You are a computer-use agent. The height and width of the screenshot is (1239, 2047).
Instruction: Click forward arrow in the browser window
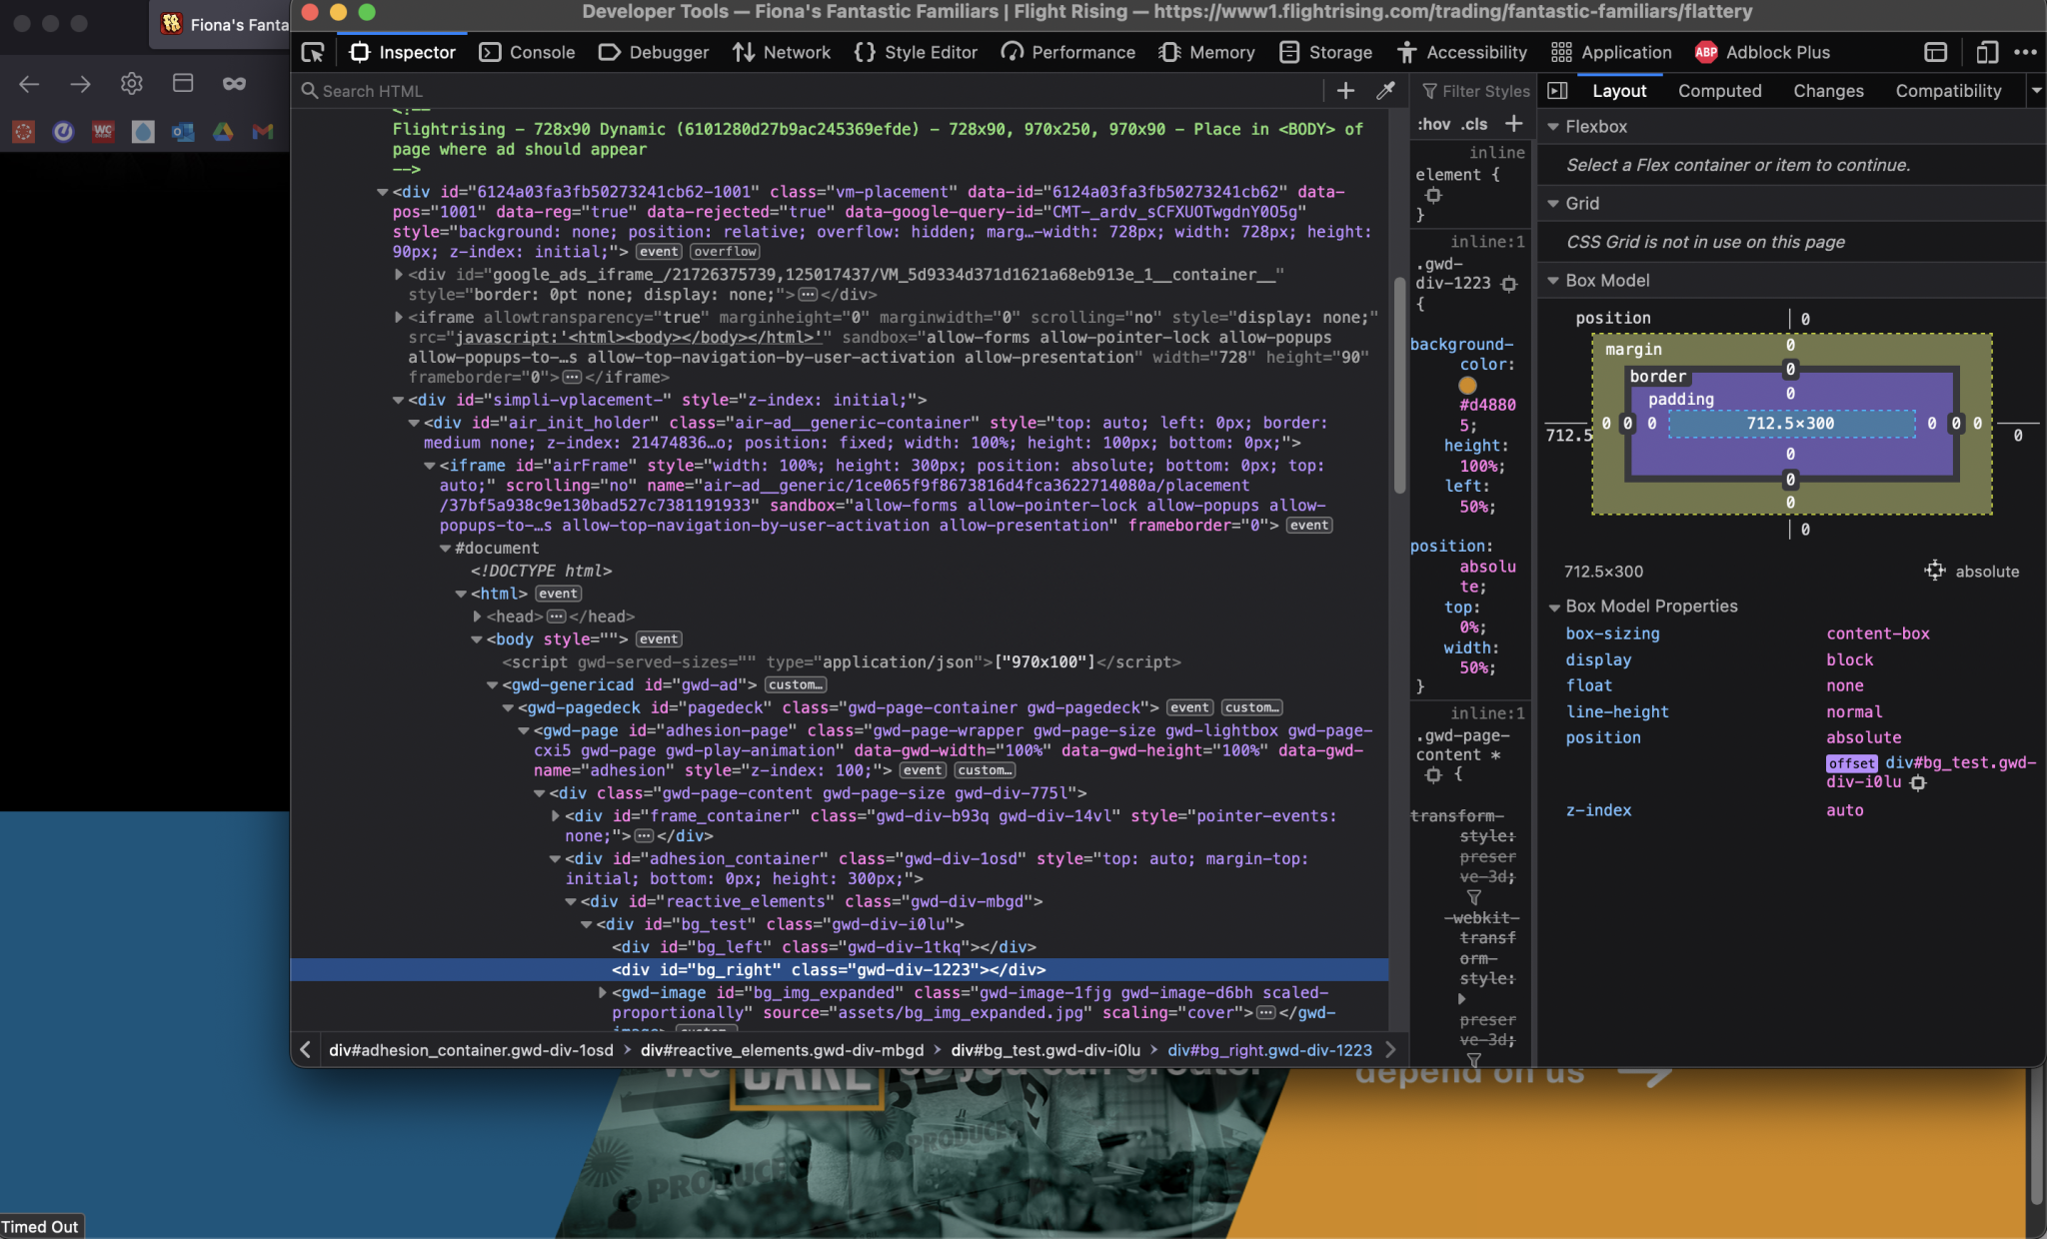pos(80,84)
